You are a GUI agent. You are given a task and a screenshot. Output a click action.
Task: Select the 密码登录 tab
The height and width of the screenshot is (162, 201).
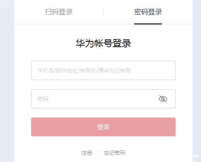click(x=148, y=12)
